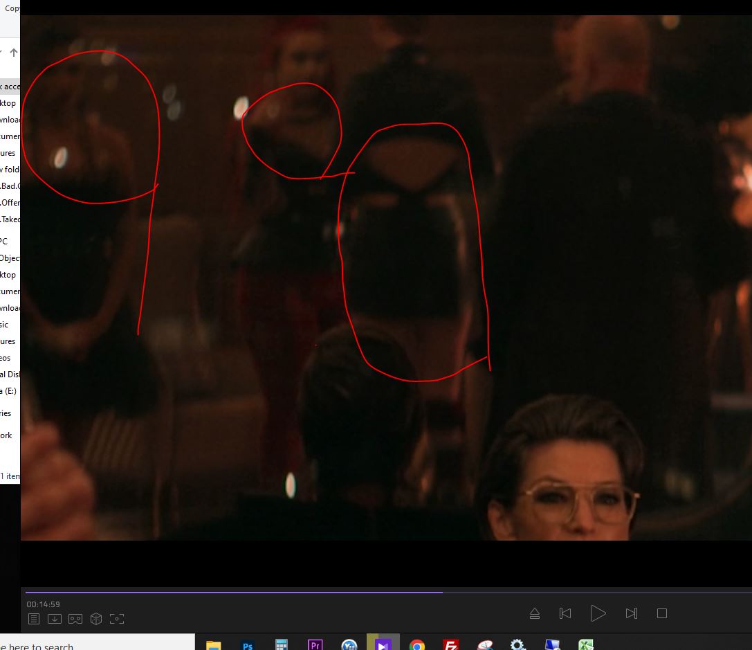Viewport: 752px width, 650px height.
Task: Click the Up arrow in File Explorer
Action: coord(14,53)
